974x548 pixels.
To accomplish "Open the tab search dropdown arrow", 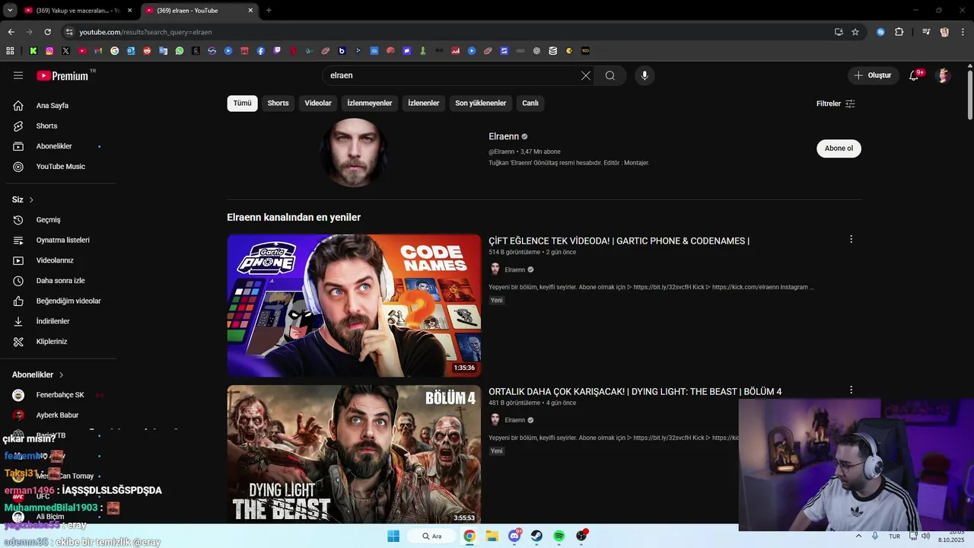I will click(x=10, y=11).
